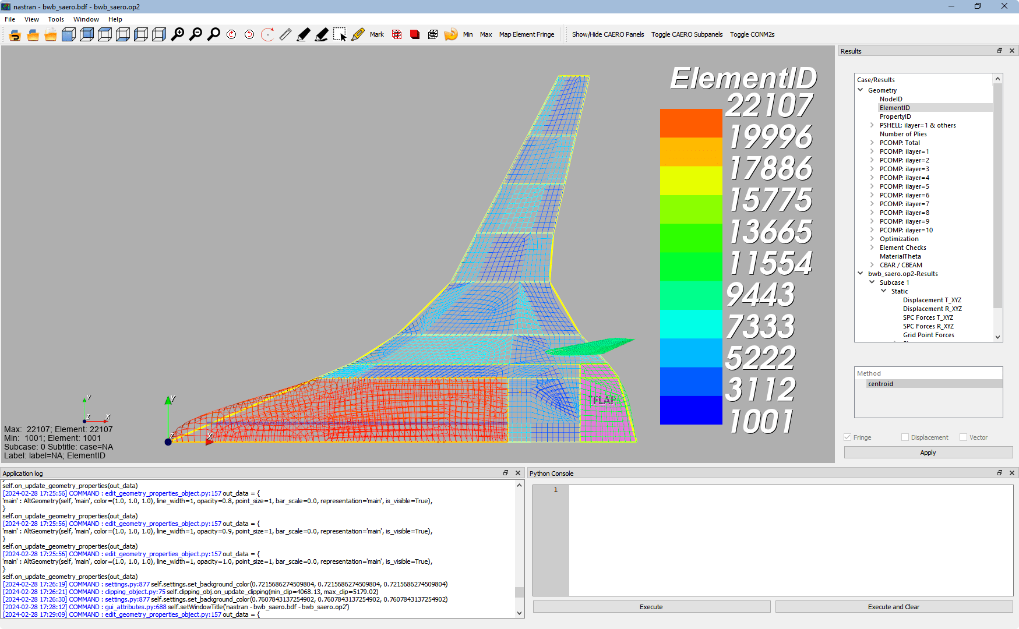The height and width of the screenshot is (629, 1019).
Task: Click the rotate clockwise icon
Action: (231, 34)
